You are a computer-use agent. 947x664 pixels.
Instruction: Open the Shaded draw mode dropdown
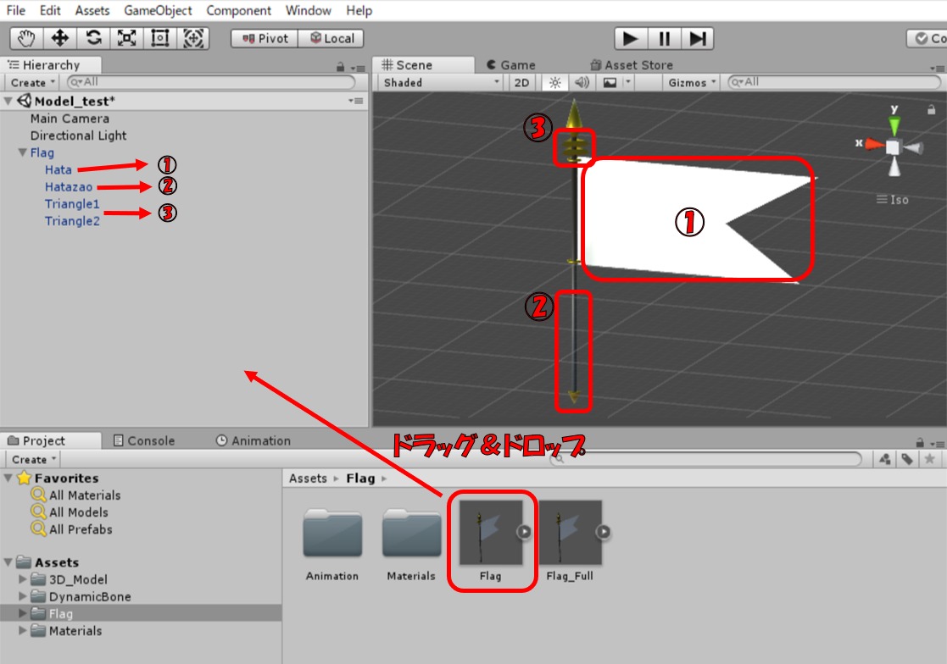click(440, 82)
